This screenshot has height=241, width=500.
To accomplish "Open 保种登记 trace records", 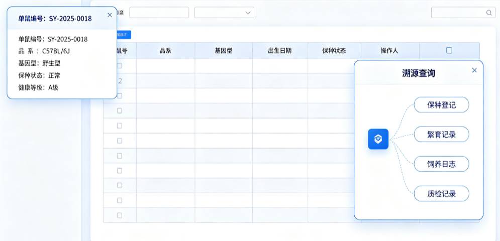I will pos(441,105).
